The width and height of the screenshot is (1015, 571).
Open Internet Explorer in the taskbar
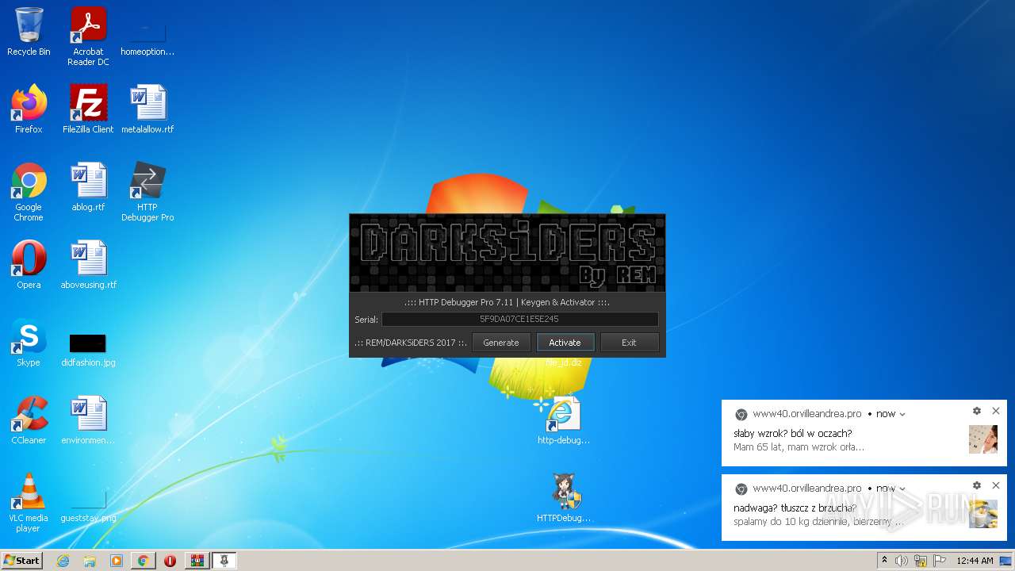(63, 561)
